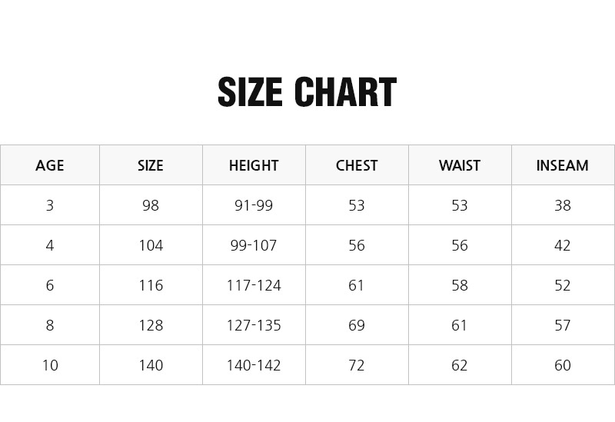615x422 pixels.
Task: Click the SIZE CHART title
Action: coord(307,92)
